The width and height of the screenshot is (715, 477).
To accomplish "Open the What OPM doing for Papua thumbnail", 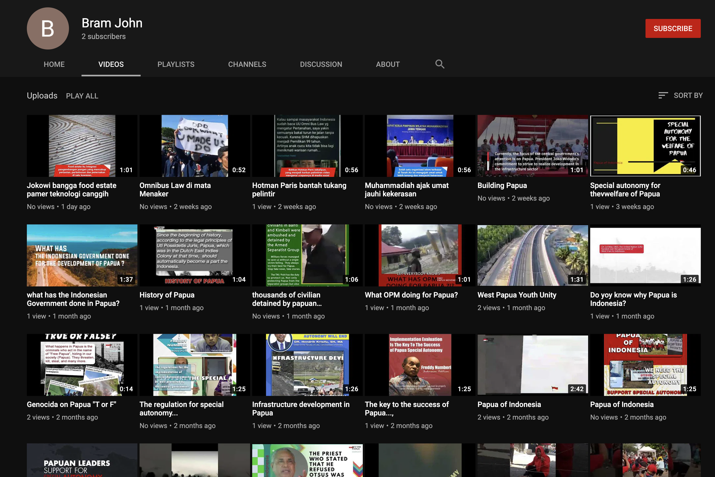I will tap(420, 255).
